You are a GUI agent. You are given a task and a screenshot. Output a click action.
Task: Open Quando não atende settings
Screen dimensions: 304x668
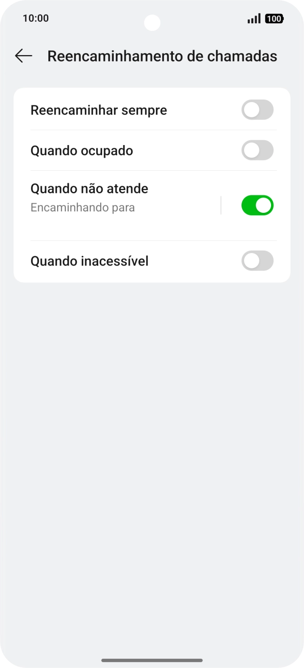(121, 197)
